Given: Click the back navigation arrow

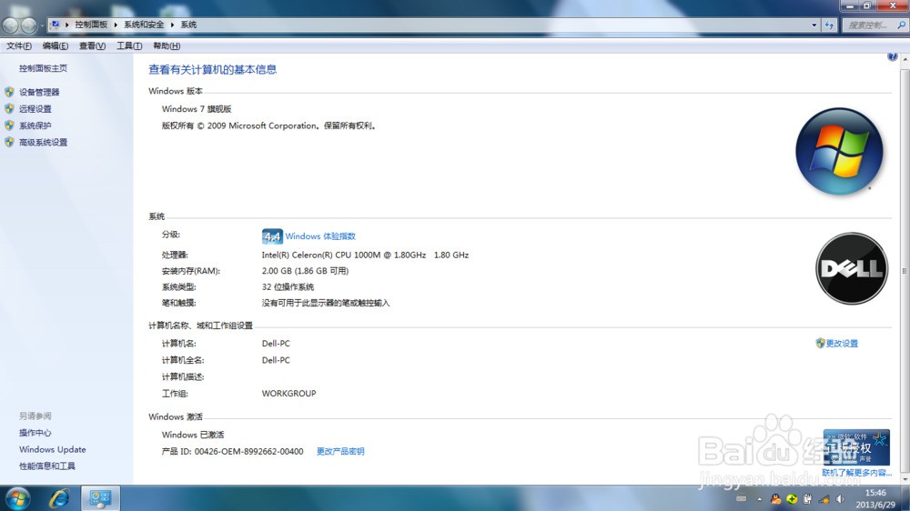Looking at the screenshot, I should [10, 25].
